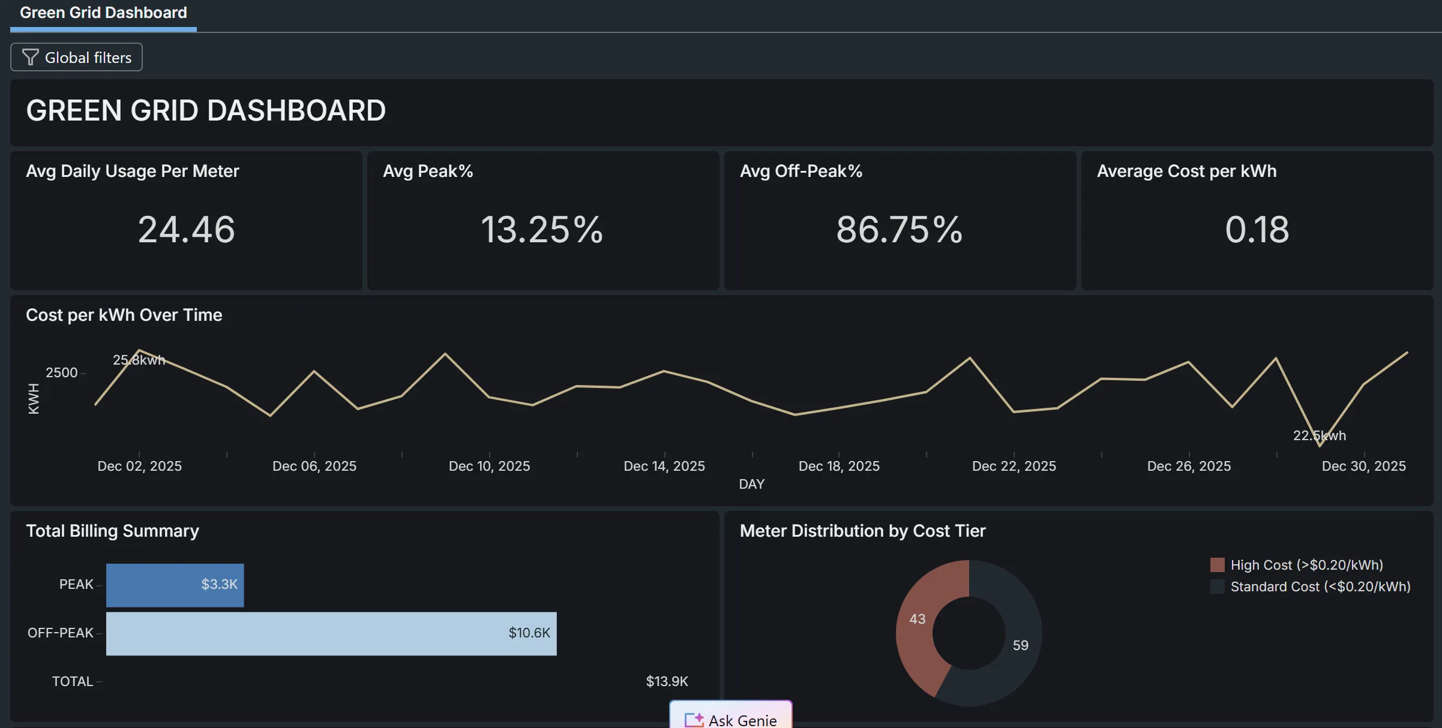
Task: Click the PEAK bar showing $3.3K
Action: (x=175, y=585)
